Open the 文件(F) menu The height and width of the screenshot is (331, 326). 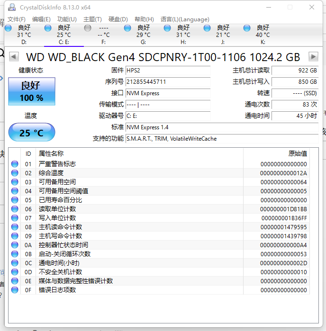(17, 19)
